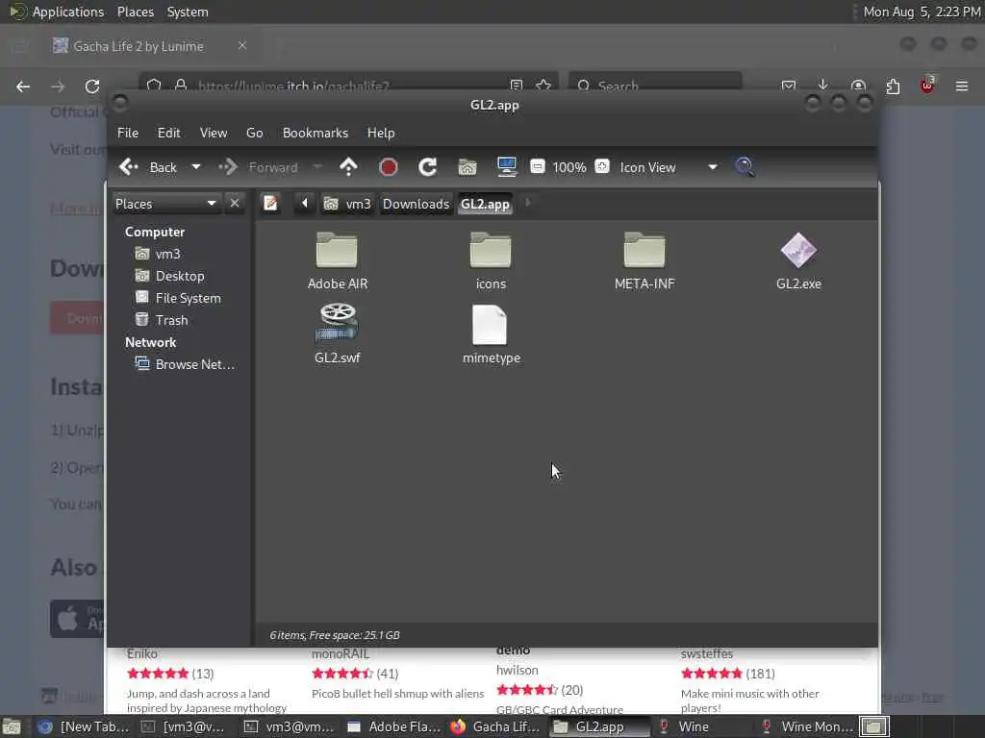Viewport: 985px width, 738px height.
Task: Navigate to Downloads in the path bar
Action: pyautogui.click(x=416, y=204)
